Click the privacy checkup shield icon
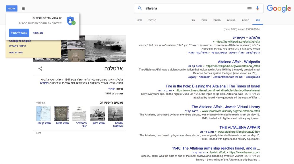 pyautogui.click(x=71, y=21)
